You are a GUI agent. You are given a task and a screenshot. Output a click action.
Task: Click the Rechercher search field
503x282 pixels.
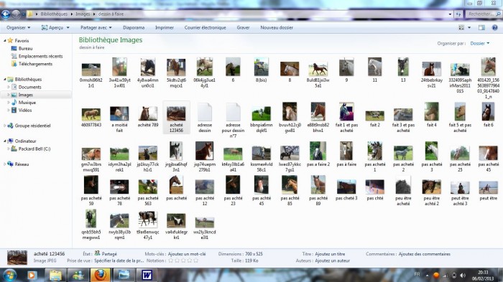[x=481, y=14]
